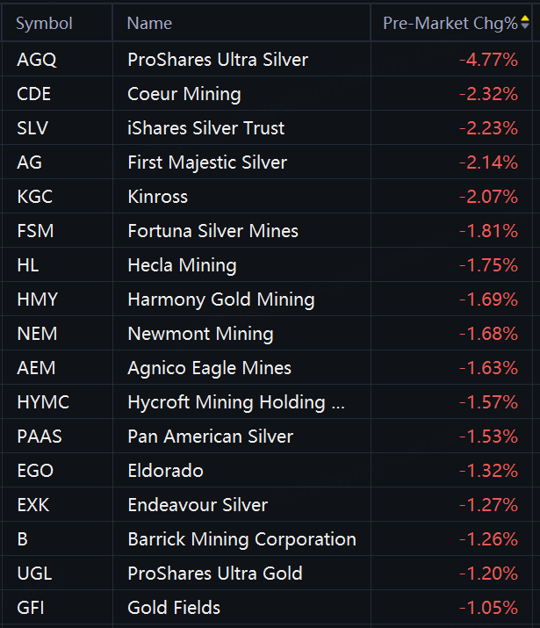Select Barrick Mining Corporation row
Image resolution: width=540 pixels, height=628 pixels.
click(268, 538)
